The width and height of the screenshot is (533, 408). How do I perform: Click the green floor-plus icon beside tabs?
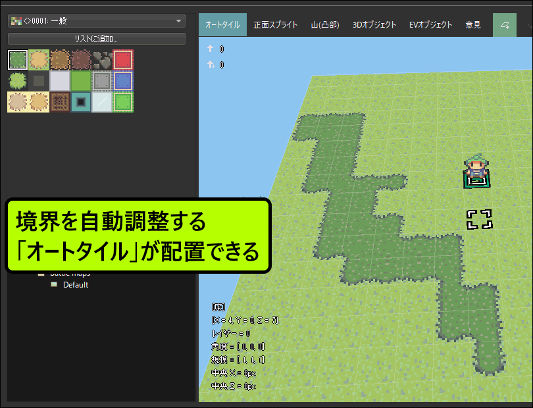pyautogui.click(x=505, y=25)
